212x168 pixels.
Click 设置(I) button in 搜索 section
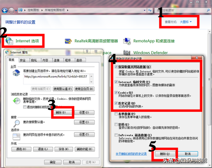(84, 122)
